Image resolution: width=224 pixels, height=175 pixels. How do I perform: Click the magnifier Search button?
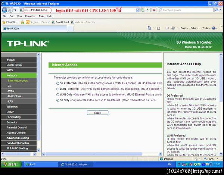tap(217, 10)
